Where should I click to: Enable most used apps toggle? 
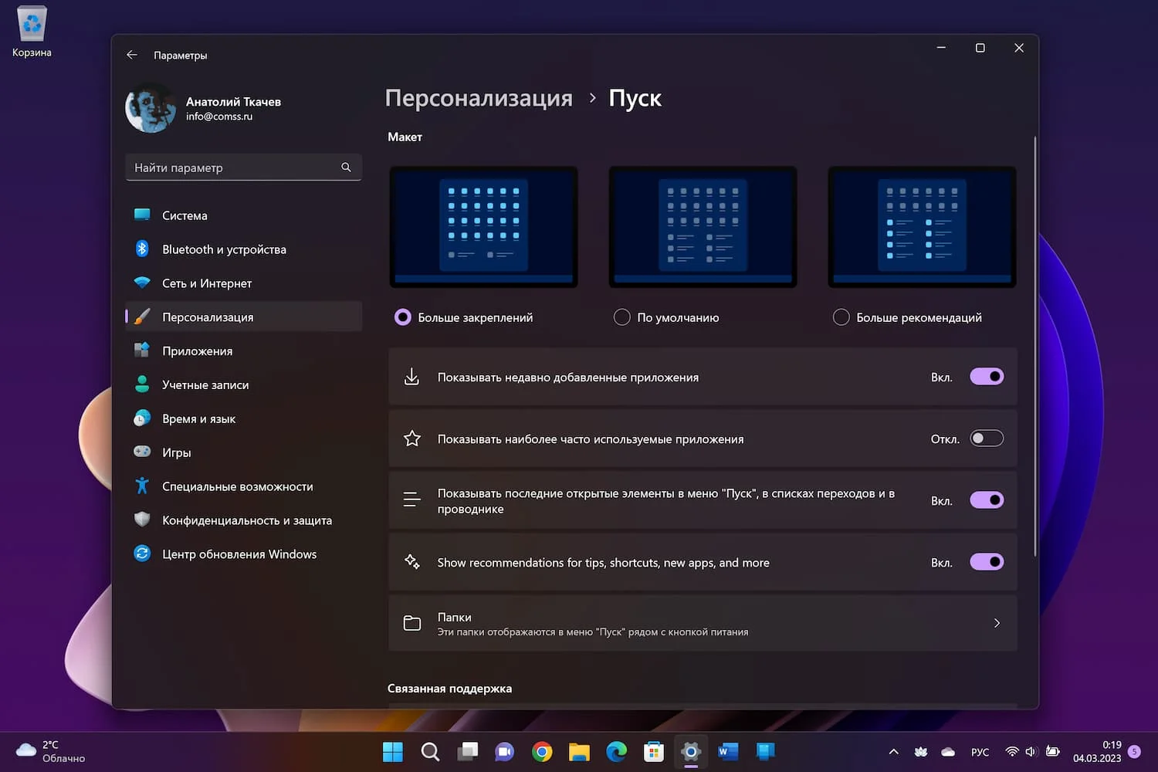987,438
